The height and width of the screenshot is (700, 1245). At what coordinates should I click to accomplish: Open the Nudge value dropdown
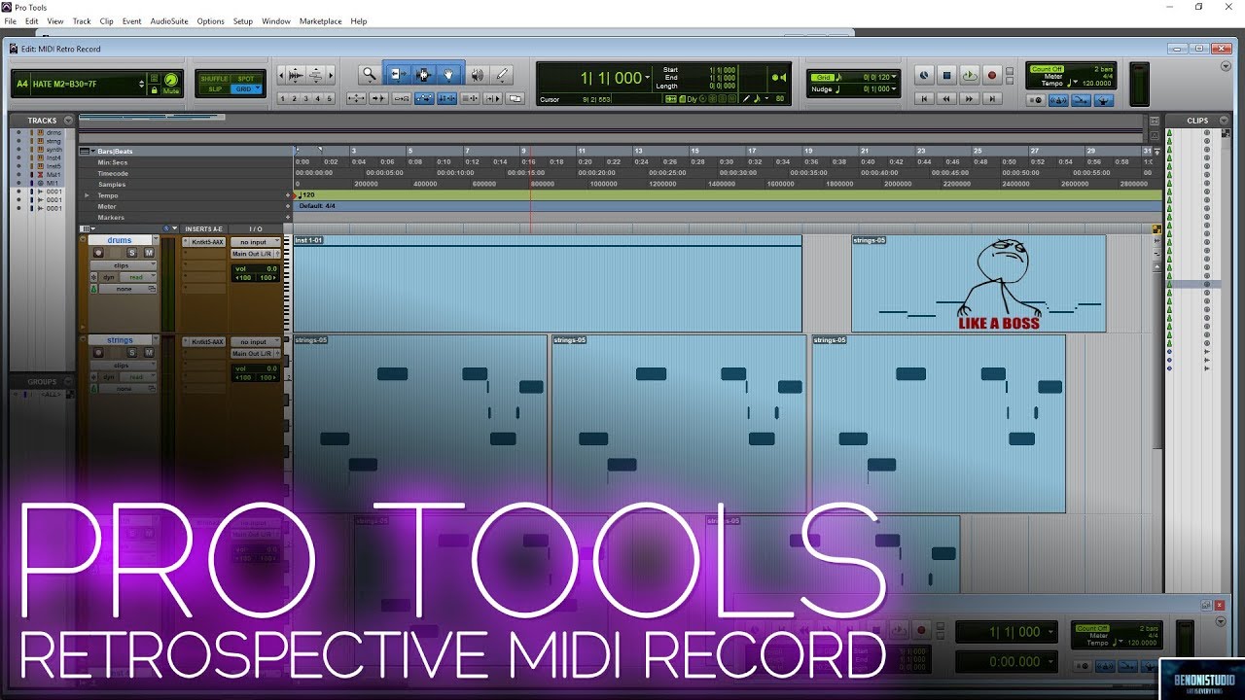point(893,89)
